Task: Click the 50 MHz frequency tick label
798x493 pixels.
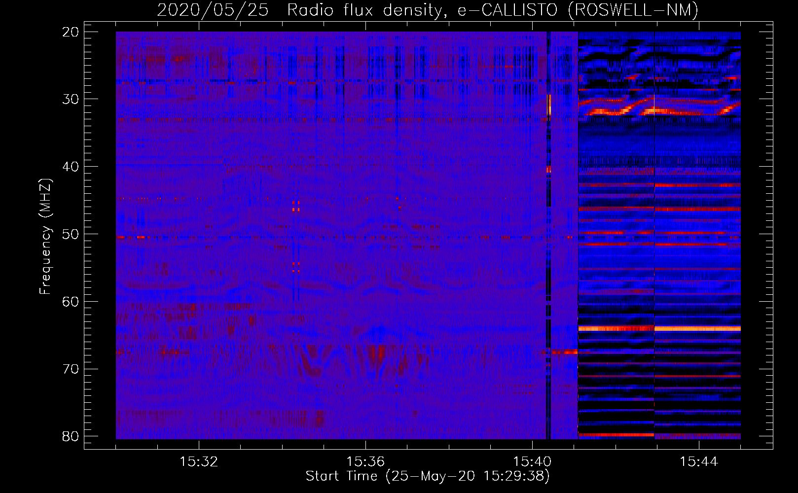Action: (71, 234)
